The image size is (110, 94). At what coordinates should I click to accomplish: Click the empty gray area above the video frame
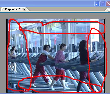(x=55, y=16)
